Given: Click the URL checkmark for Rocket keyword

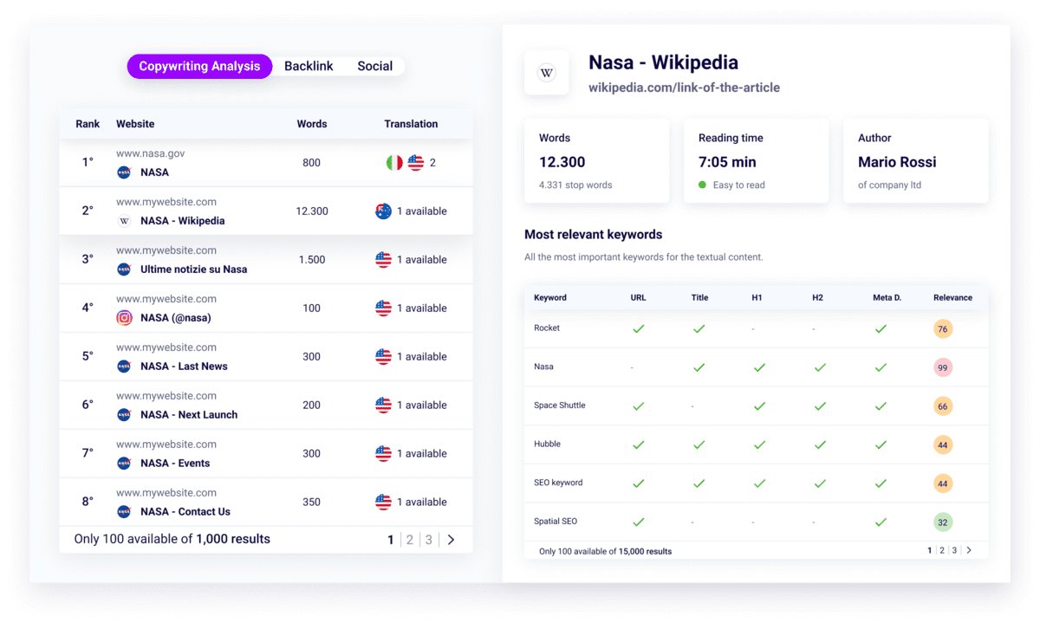Looking at the screenshot, I should click(x=638, y=328).
